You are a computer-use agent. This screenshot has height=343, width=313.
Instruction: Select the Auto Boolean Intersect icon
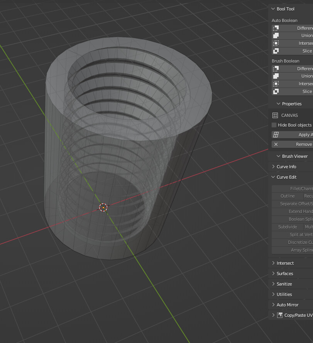(275, 43)
